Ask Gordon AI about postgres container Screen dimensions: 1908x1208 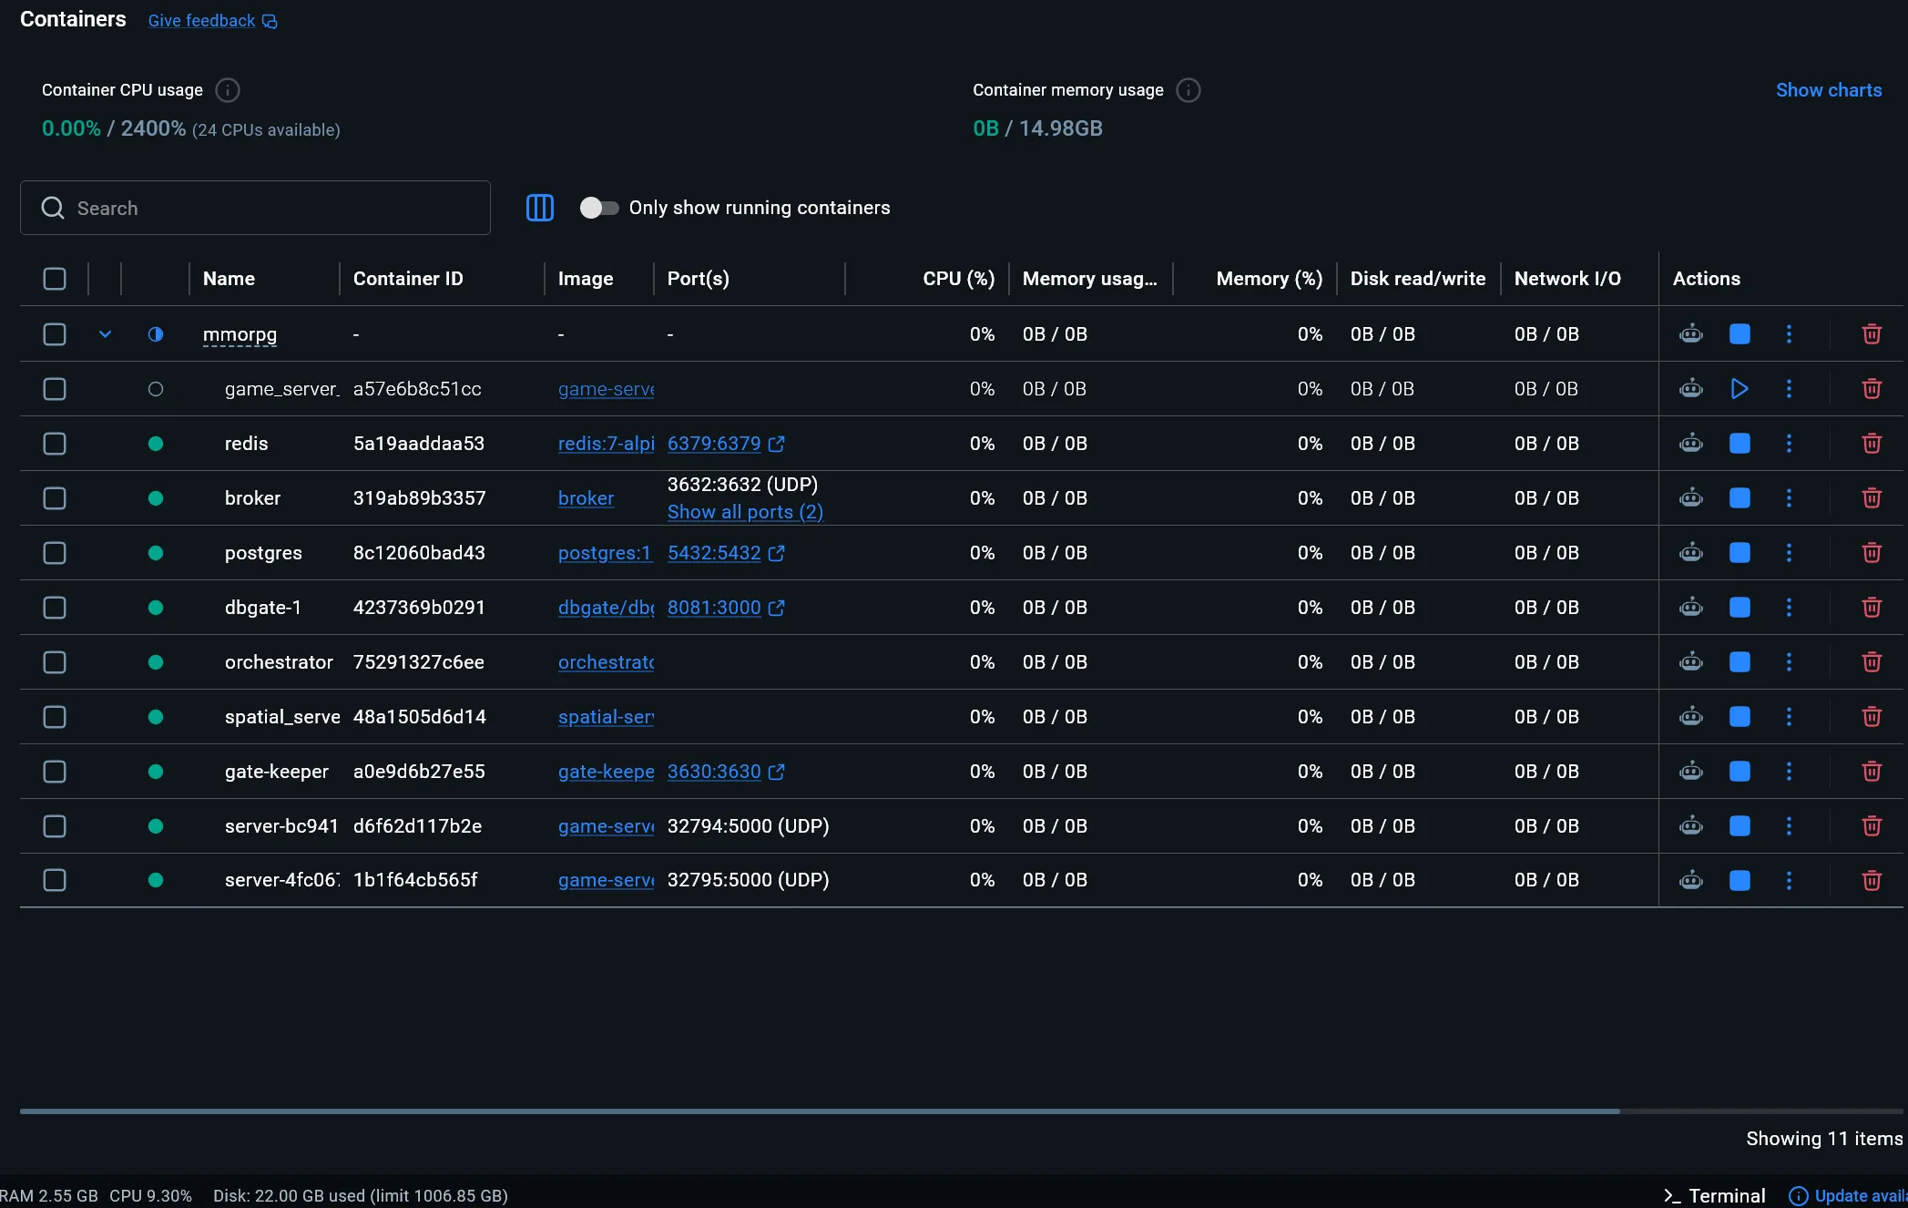[1691, 553]
